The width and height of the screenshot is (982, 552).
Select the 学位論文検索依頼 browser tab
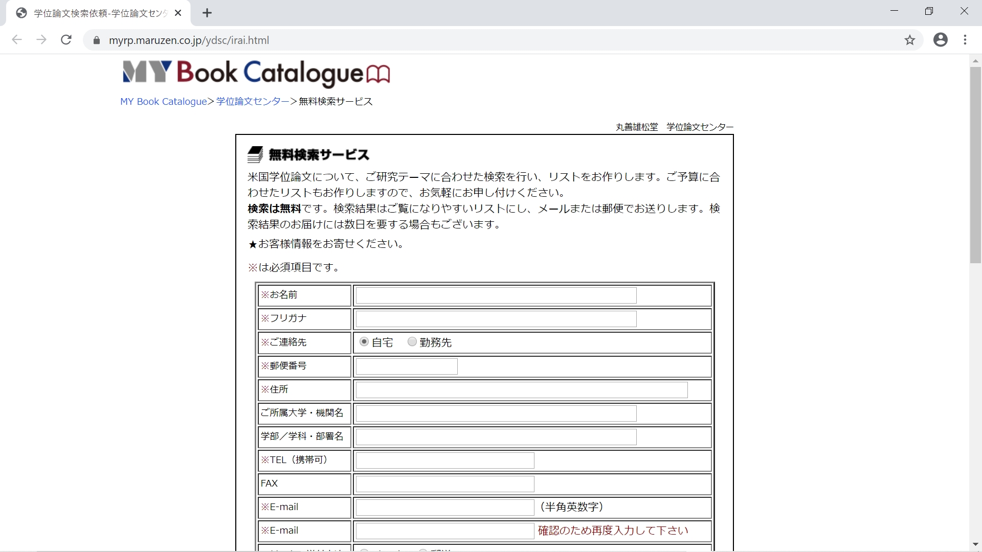[x=98, y=13]
